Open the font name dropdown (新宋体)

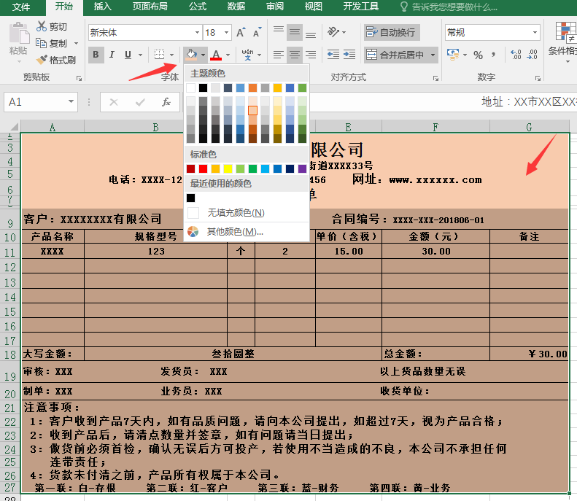pyautogui.click(x=197, y=32)
